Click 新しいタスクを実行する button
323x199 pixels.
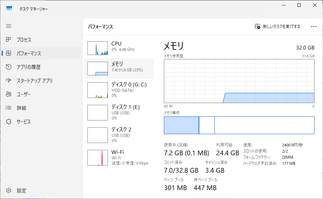tap(278, 27)
